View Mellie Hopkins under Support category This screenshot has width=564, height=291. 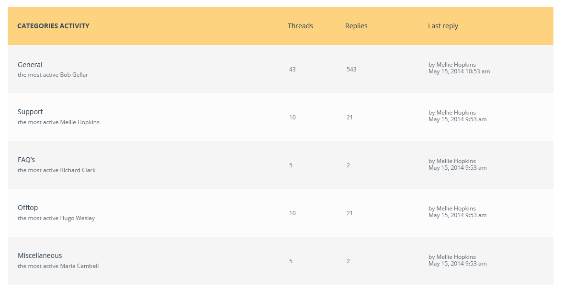[x=80, y=122]
